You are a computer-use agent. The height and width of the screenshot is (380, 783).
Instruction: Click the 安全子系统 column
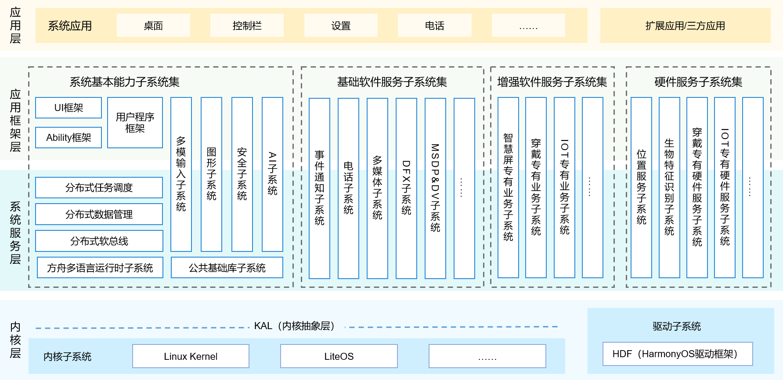point(242,174)
